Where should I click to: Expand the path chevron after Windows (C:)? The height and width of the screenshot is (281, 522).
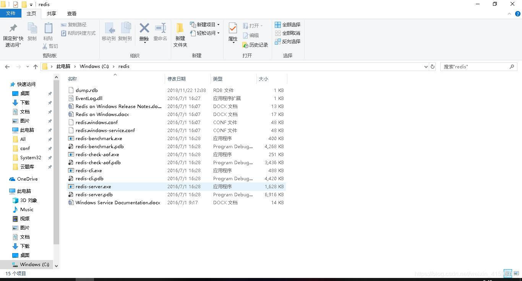coord(114,66)
